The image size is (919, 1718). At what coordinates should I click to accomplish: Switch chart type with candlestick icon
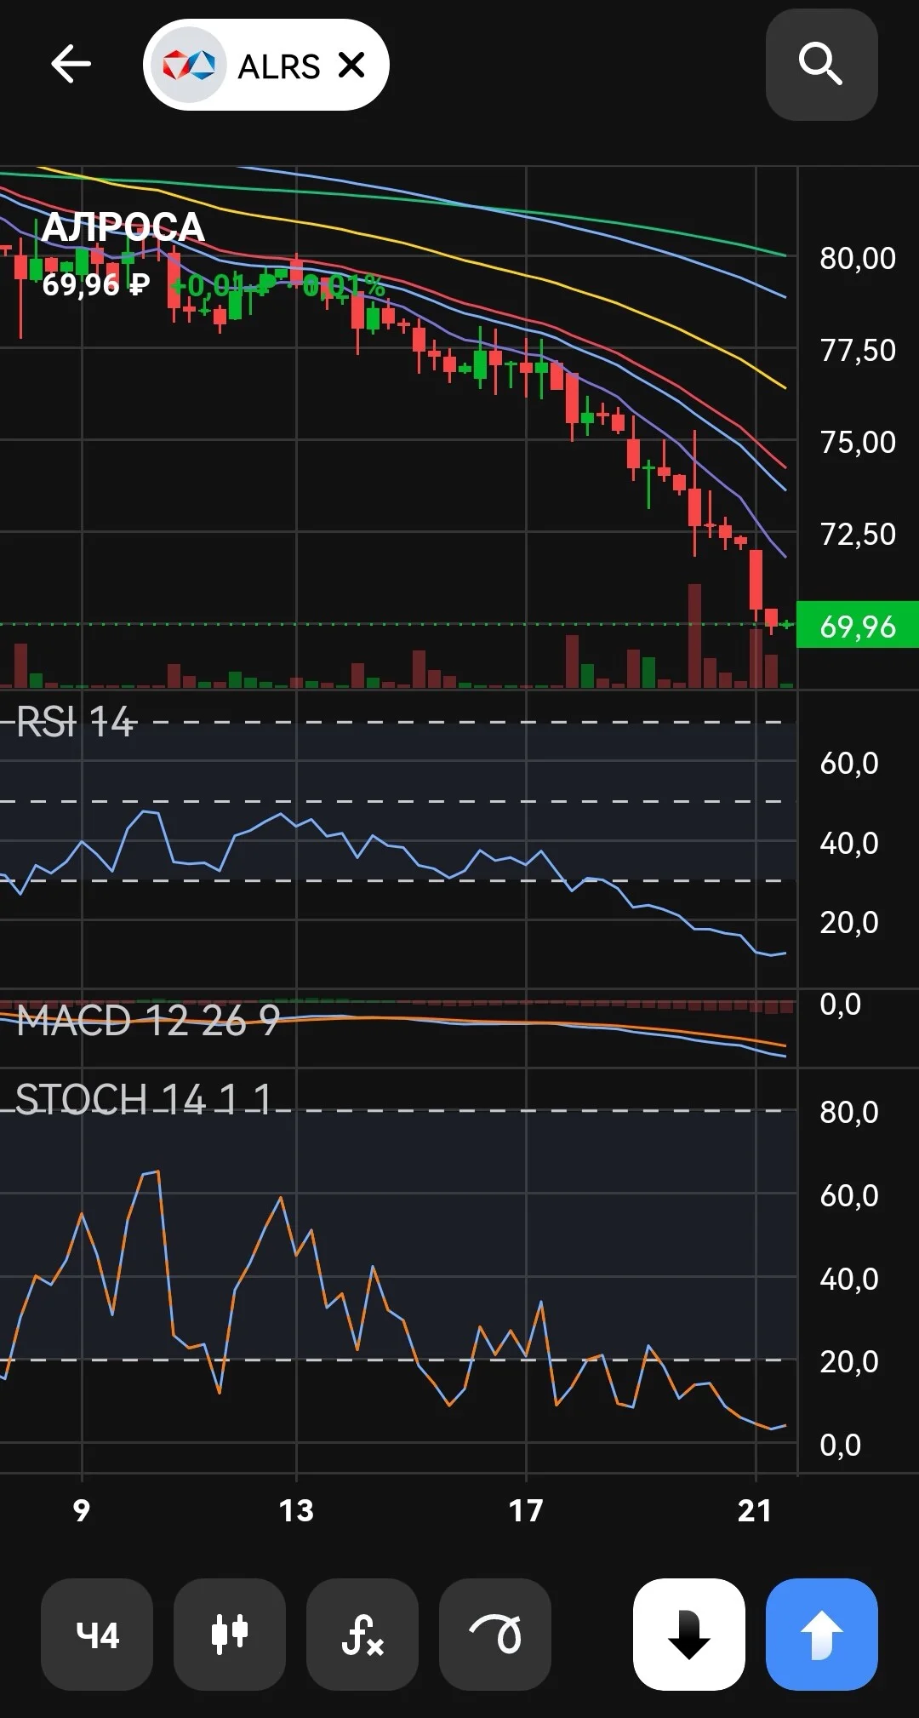230,1635
